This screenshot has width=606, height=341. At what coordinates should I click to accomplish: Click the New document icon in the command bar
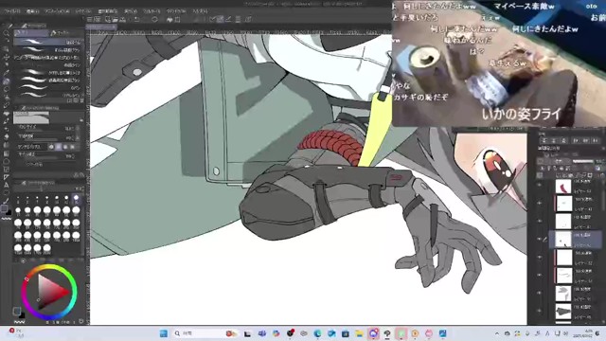click(107, 19)
